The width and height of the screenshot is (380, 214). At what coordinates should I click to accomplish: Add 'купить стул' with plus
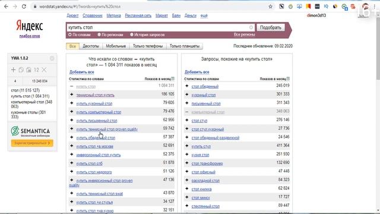[x=187, y=146]
